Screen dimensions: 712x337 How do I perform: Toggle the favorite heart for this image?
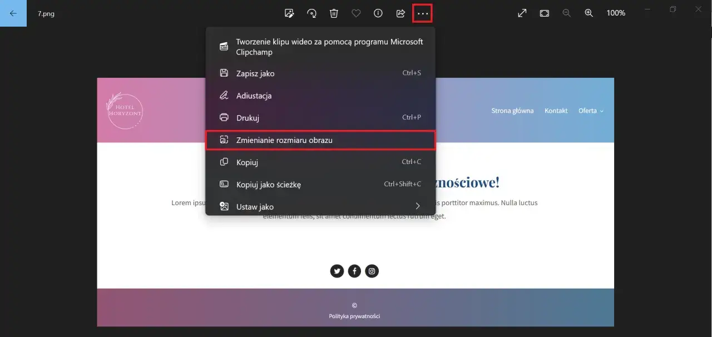356,13
